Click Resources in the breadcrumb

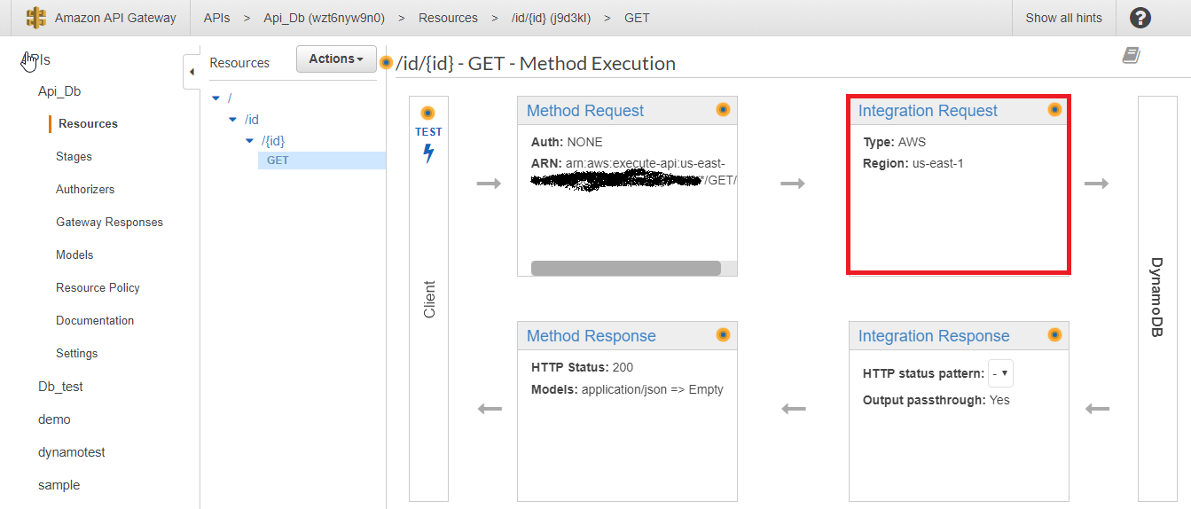pos(448,18)
